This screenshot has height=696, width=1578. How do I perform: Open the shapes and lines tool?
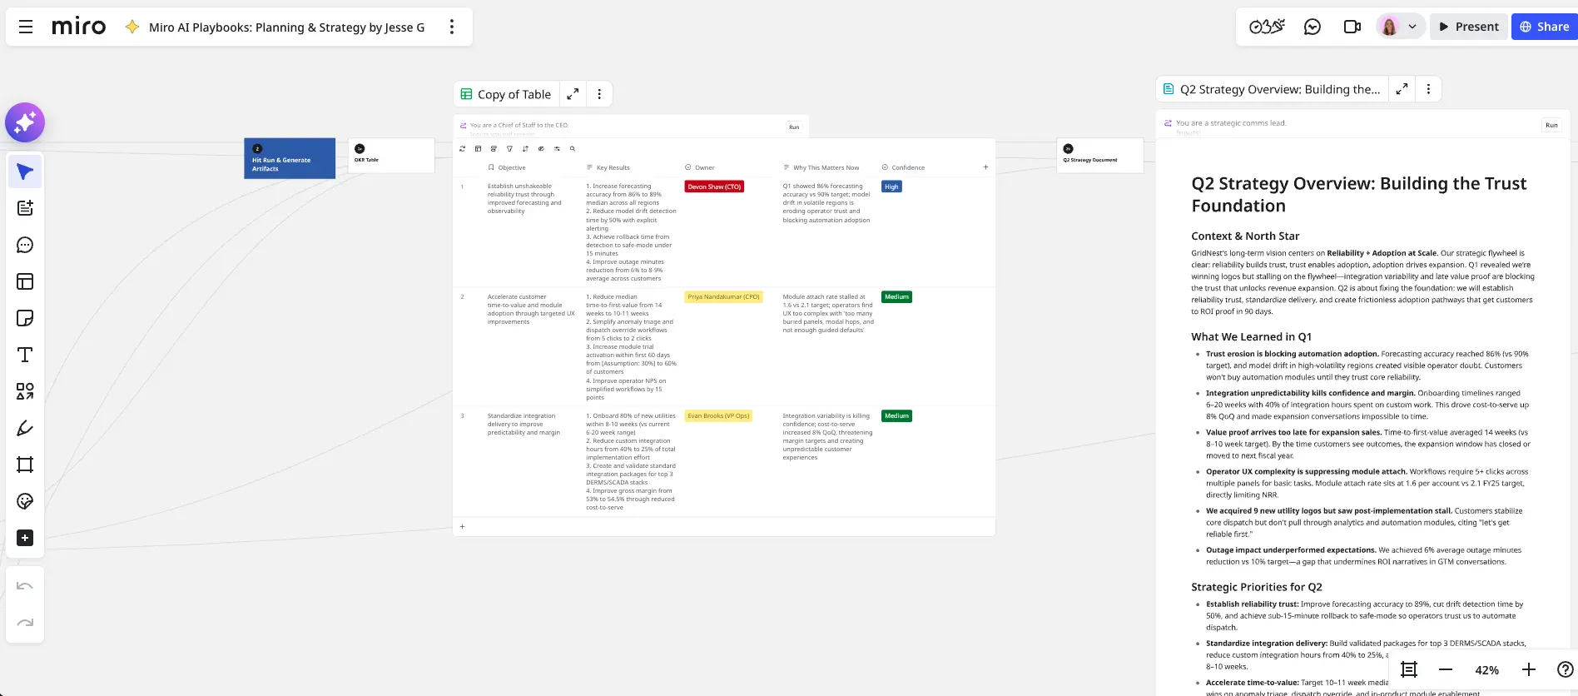coord(25,391)
